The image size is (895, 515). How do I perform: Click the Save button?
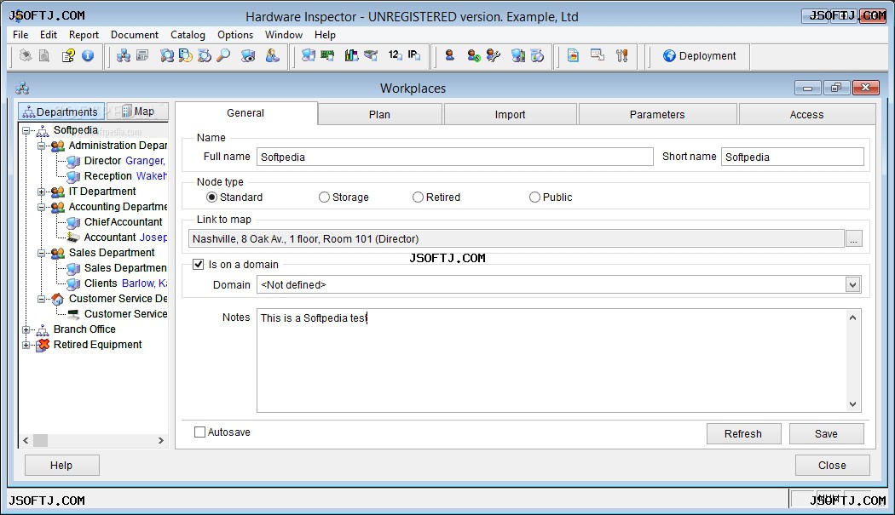tap(826, 434)
